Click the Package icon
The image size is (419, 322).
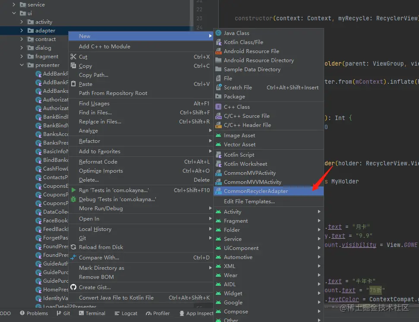point(218,96)
